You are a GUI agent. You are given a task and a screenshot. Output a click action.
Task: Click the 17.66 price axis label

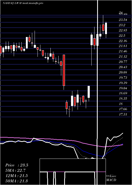[x=123, y=109]
